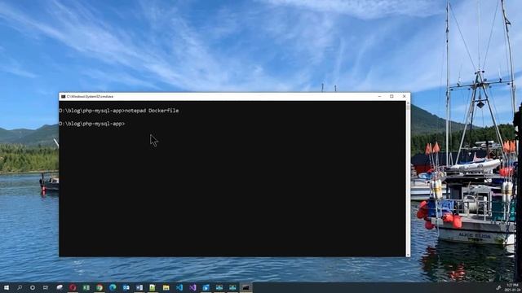Open Microsoft Word from the taskbar
The height and width of the screenshot is (293, 522).
(x=139, y=287)
